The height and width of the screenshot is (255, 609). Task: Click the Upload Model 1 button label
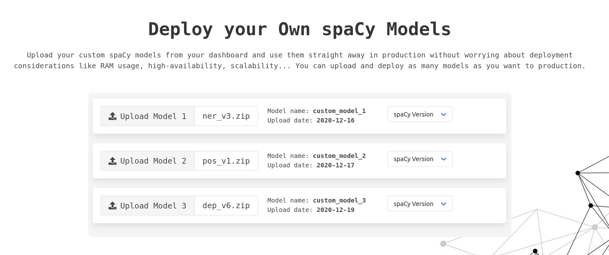153,116
